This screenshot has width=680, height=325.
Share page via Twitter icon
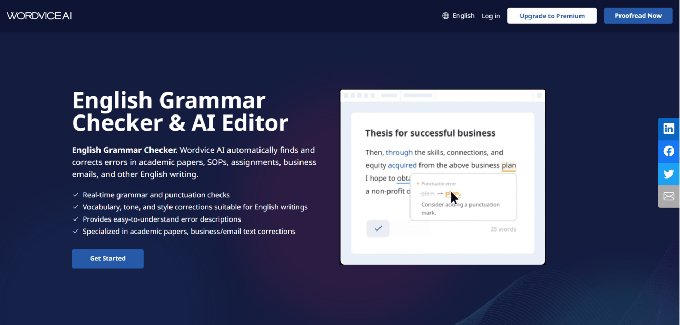click(669, 174)
